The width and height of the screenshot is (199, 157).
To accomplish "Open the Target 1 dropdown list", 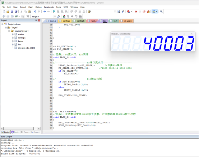I will click(55, 17).
